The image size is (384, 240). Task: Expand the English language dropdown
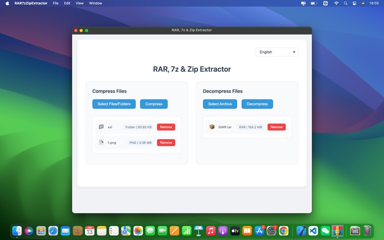277,52
